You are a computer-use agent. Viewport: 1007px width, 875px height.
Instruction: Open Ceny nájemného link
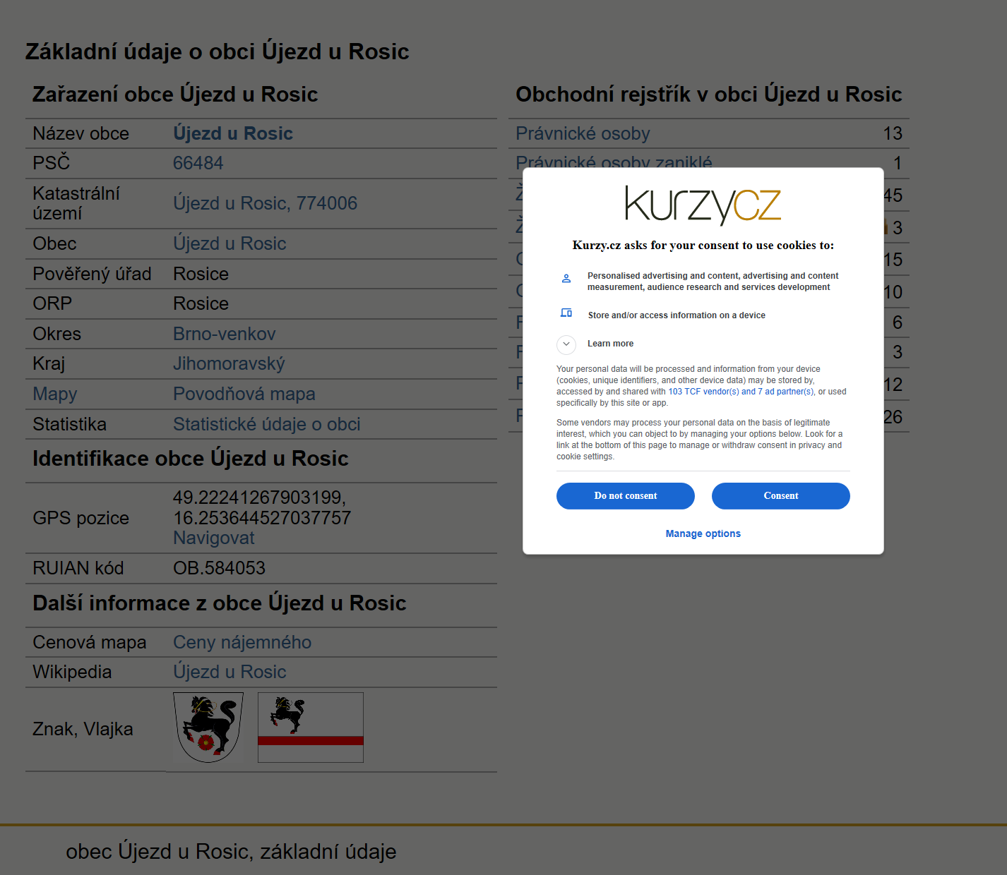pos(242,642)
